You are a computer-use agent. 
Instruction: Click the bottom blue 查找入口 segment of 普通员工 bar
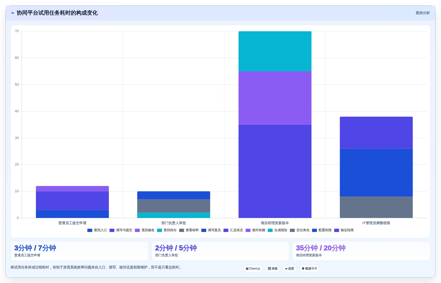tap(72, 214)
